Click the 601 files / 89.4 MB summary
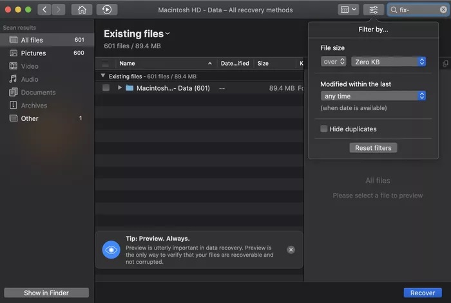The width and height of the screenshot is (451, 303). (x=132, y=46)
